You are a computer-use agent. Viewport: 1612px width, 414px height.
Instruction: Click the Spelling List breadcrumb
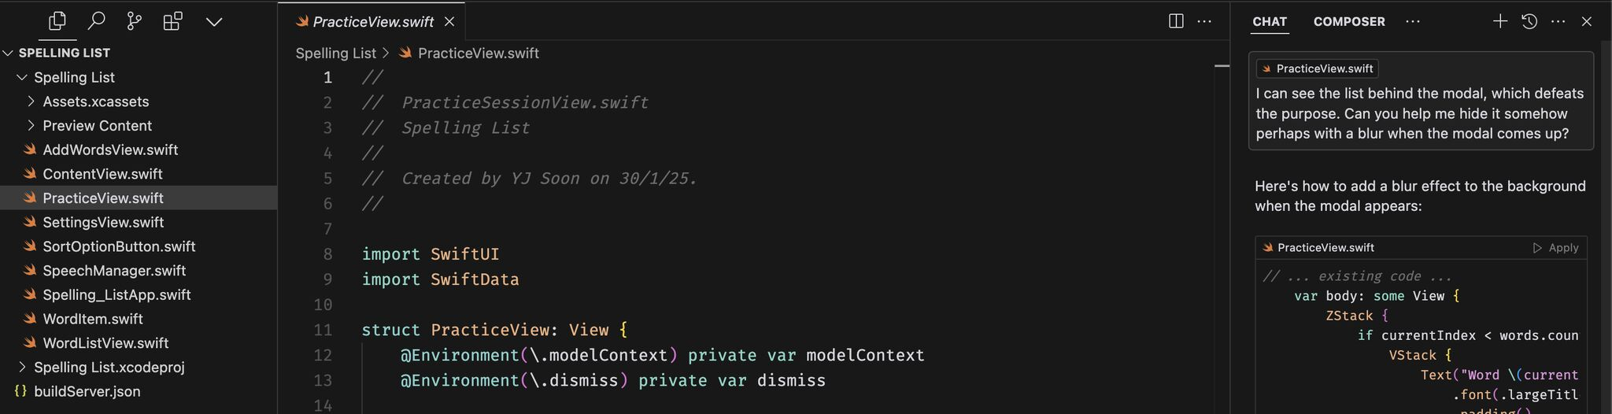tap(335, 53)
